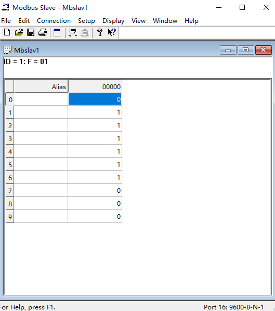Open the File menu
The height and width of the screenshot is (311, 275).
pyautogui.click(x=6, y=21)
